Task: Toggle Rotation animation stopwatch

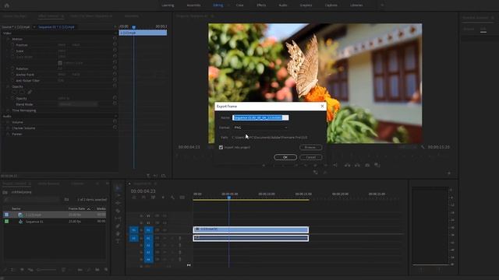Action: (13, 68)
